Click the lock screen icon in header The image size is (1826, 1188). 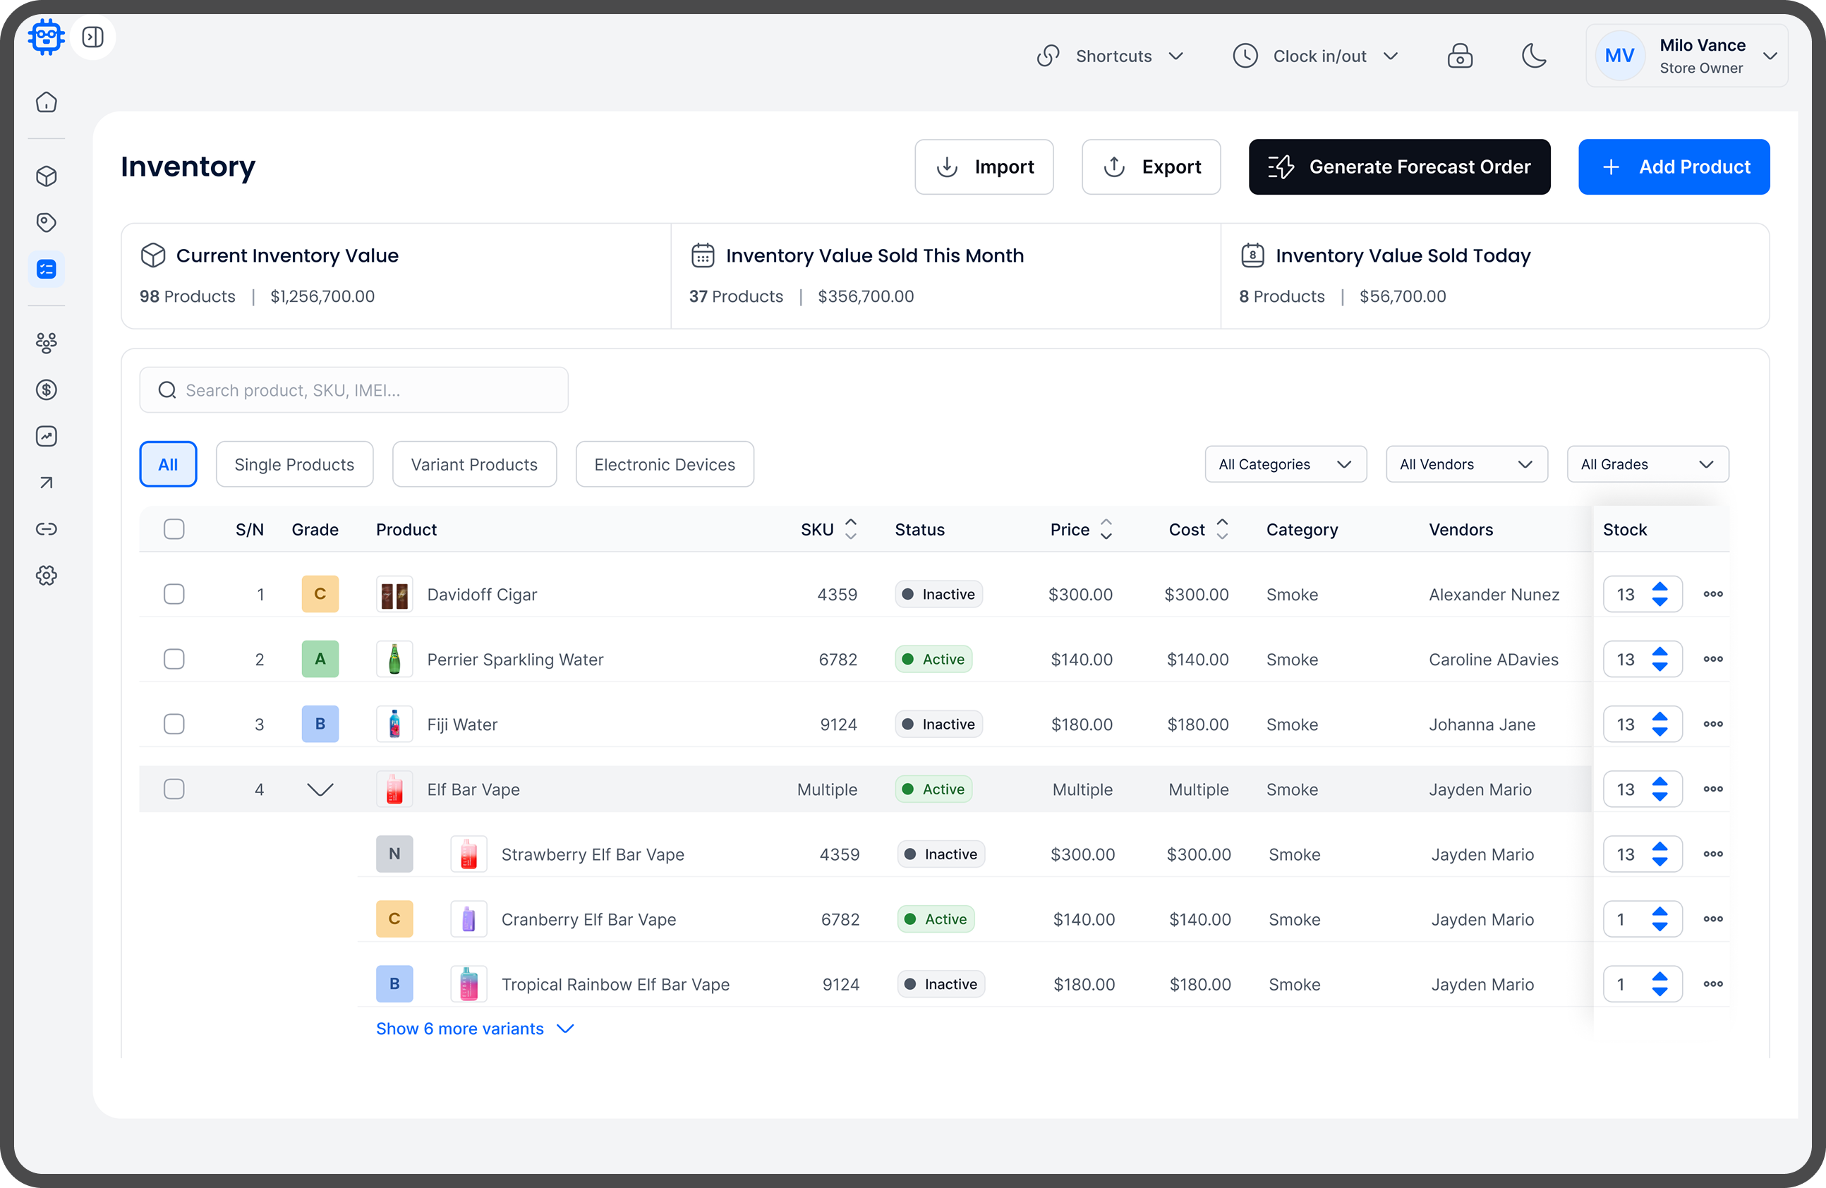(x=1459, y=56)
